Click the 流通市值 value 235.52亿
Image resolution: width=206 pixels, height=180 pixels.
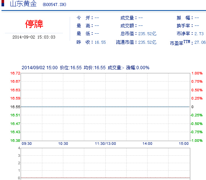pos(147,42)
